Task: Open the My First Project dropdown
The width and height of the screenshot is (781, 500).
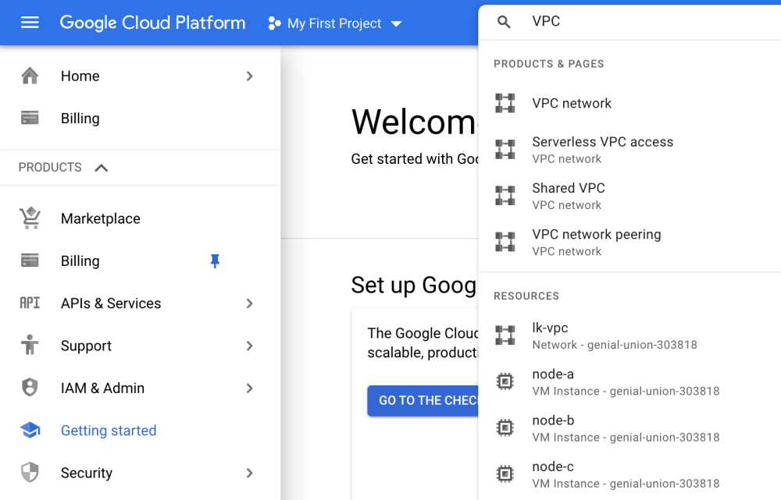Action: point(334,23)
